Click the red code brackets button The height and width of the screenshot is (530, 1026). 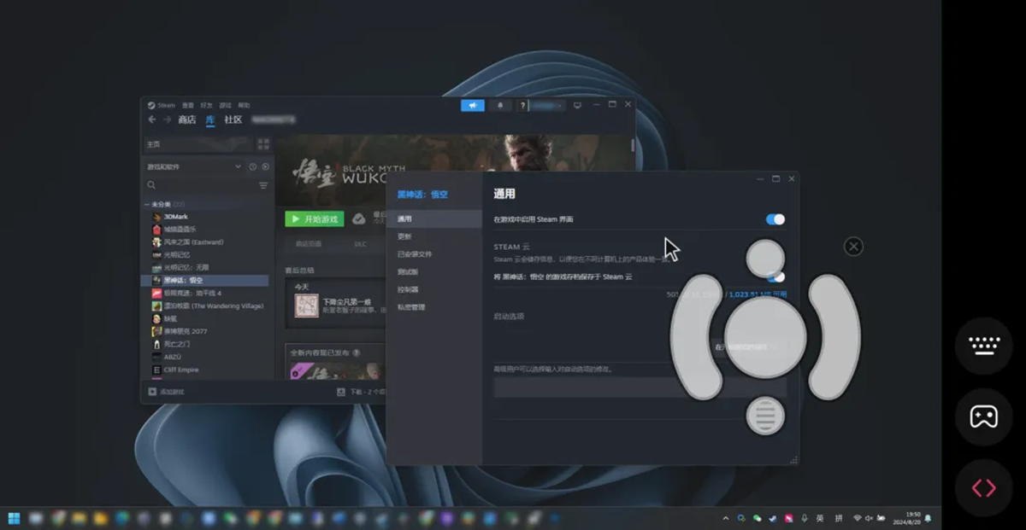point(983,488)
